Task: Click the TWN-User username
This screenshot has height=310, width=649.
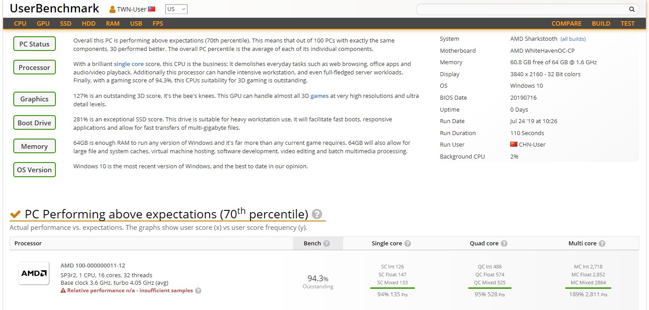Action: pos(132,9)
